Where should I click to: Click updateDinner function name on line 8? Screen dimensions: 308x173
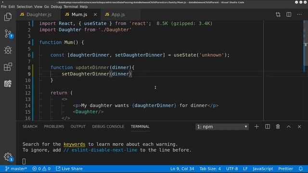tap(92, 67)
